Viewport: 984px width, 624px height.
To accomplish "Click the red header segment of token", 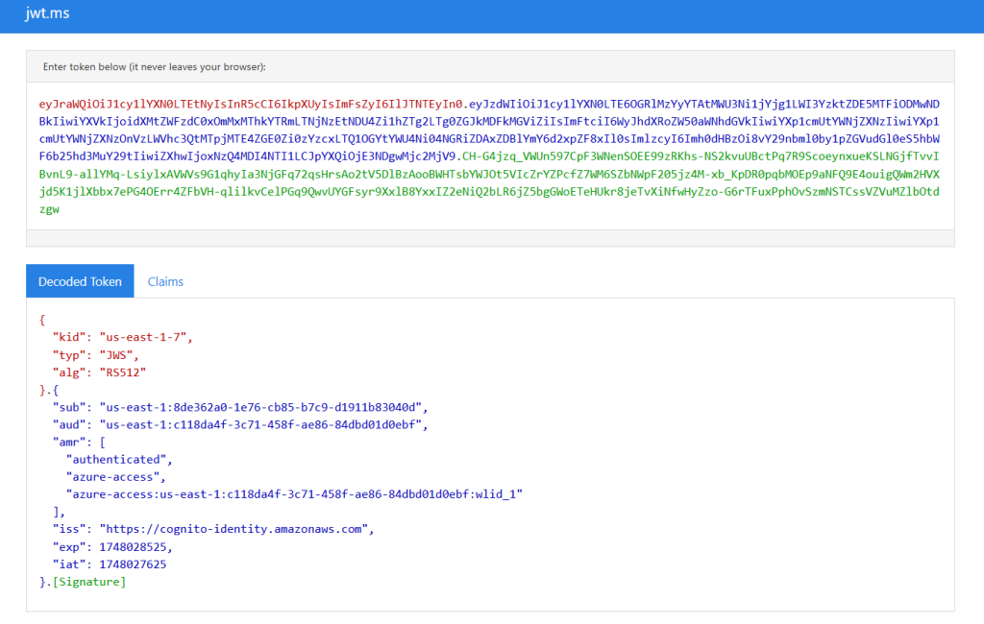I will click(251, 104).
